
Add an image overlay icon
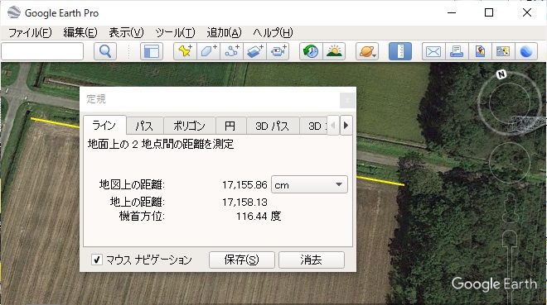point(254,51)
